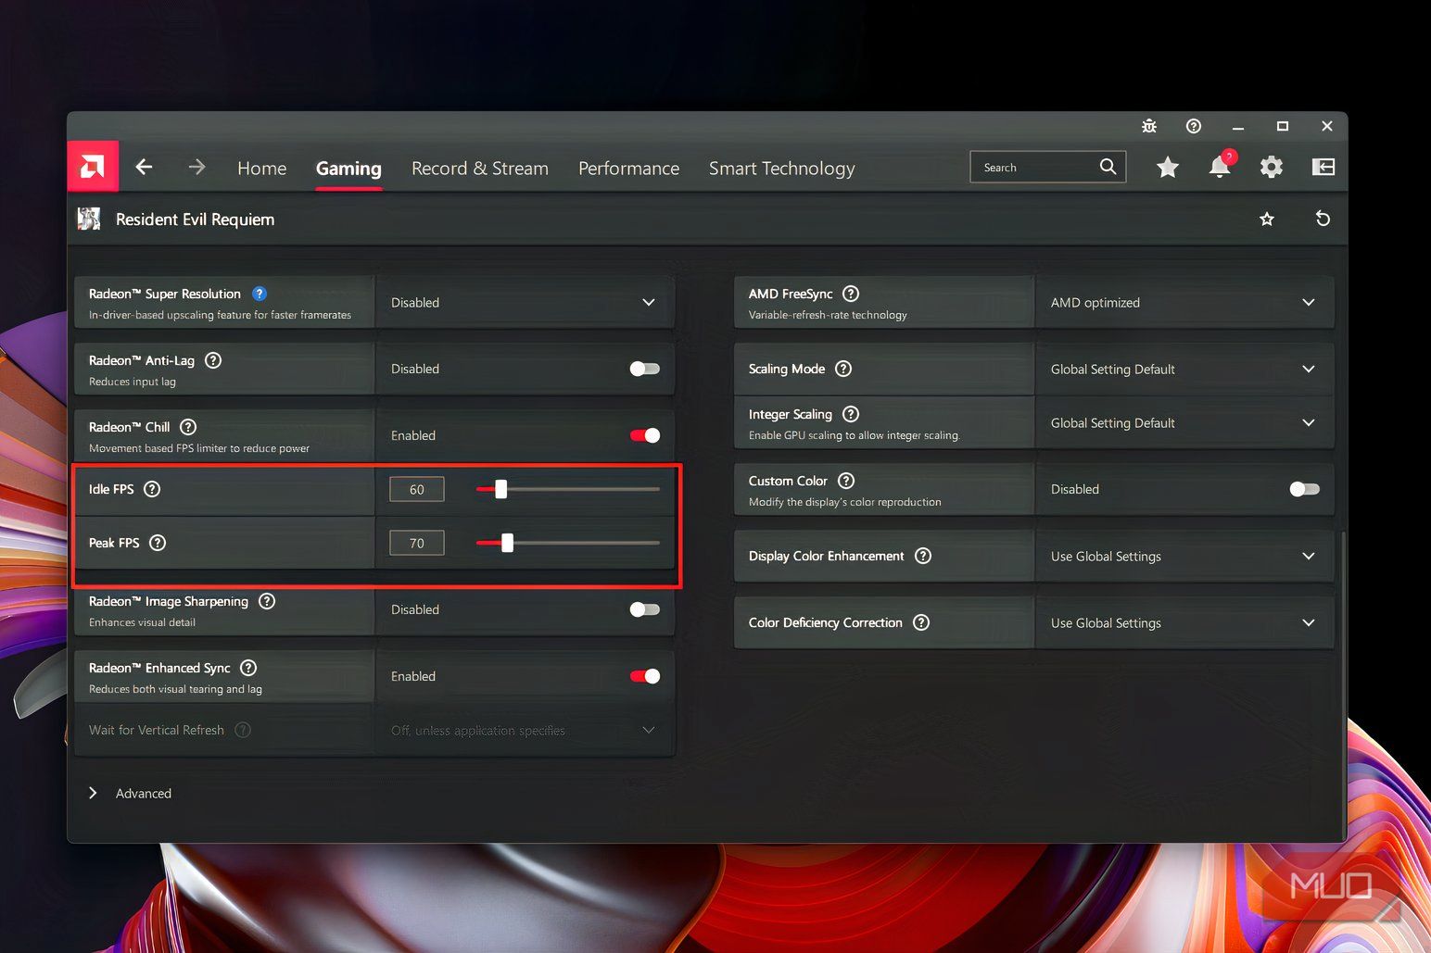Screen dimensions: 1431x953
Task: Open the AMD FreeSync dropdown
Action: pos(1184,303)
